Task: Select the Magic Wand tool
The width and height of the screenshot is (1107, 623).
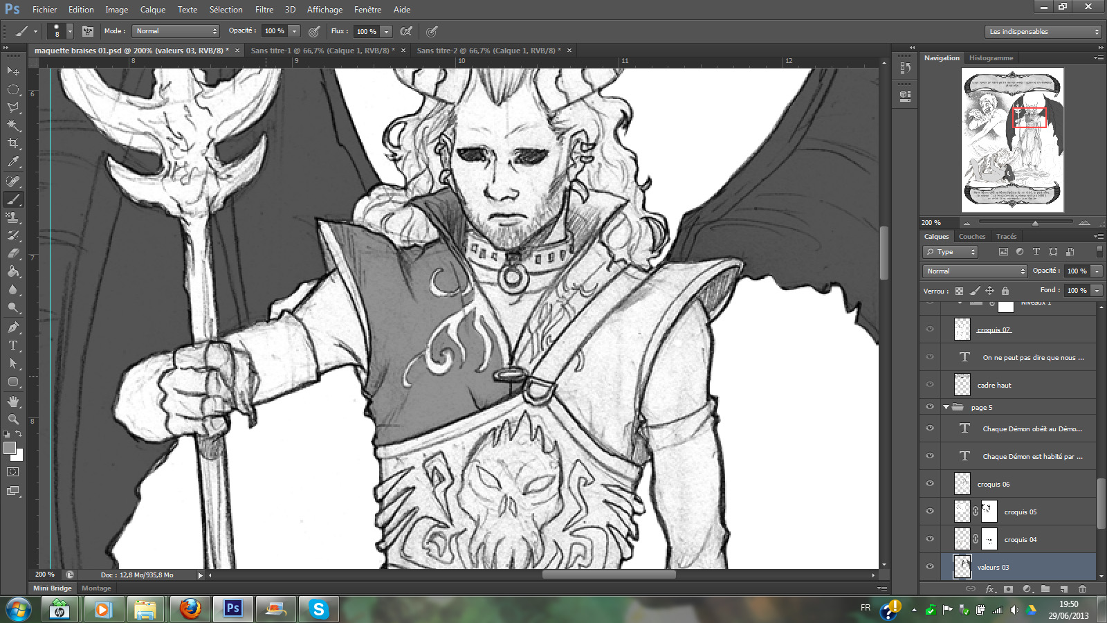Action: click(13, 125)
